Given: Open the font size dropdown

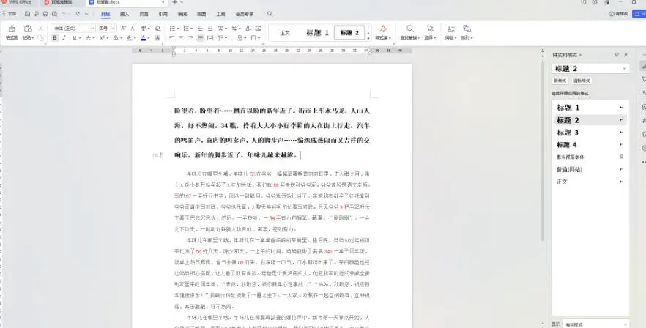Looking at the screenshot, I should point(114,29).
